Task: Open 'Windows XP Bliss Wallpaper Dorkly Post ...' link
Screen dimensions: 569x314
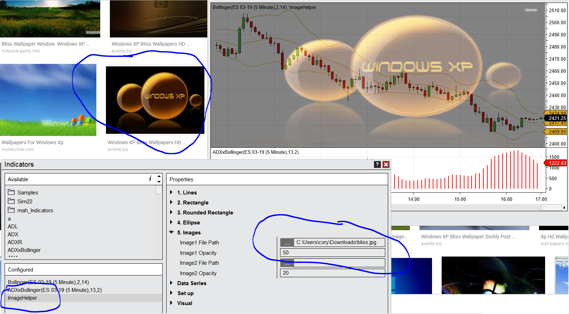Action: click(468, 237)
